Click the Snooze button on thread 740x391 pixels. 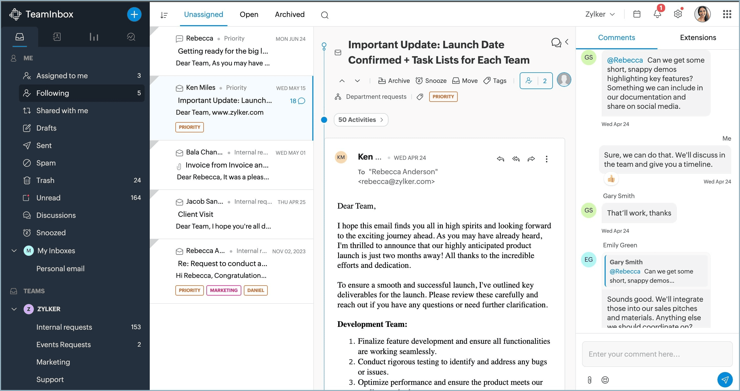(x=431, y=81)
